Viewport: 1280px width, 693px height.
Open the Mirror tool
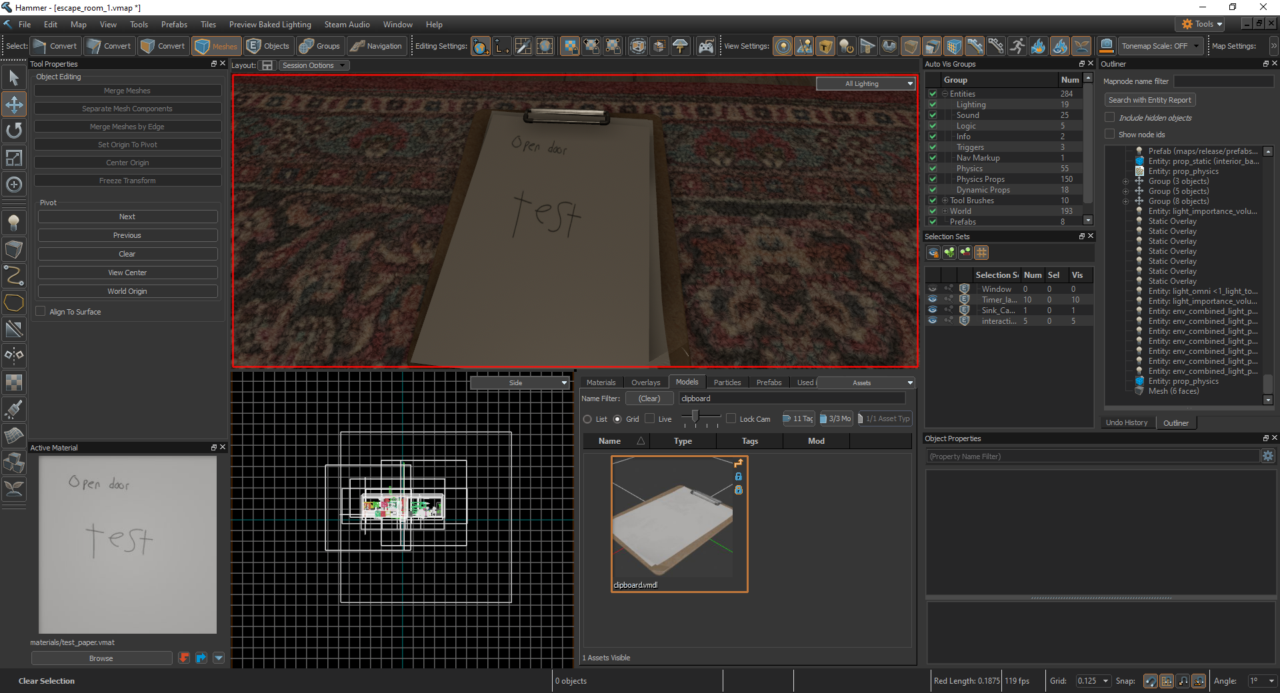14,355
